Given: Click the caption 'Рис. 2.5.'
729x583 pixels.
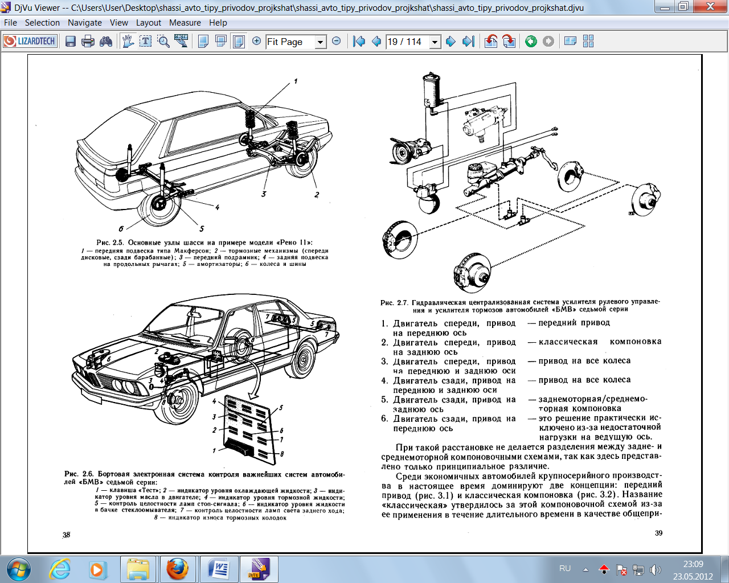Looking at the screenshot, I should click(110, 243).
